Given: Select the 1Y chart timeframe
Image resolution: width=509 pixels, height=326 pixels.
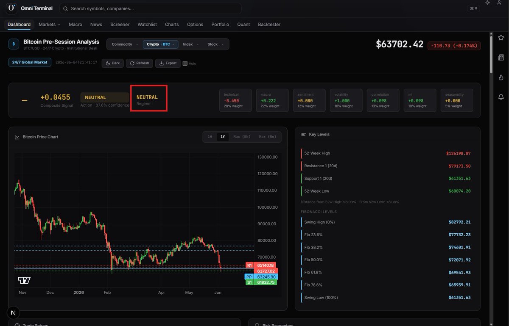Looking at the screenshot, I should [x=222, y=137].
